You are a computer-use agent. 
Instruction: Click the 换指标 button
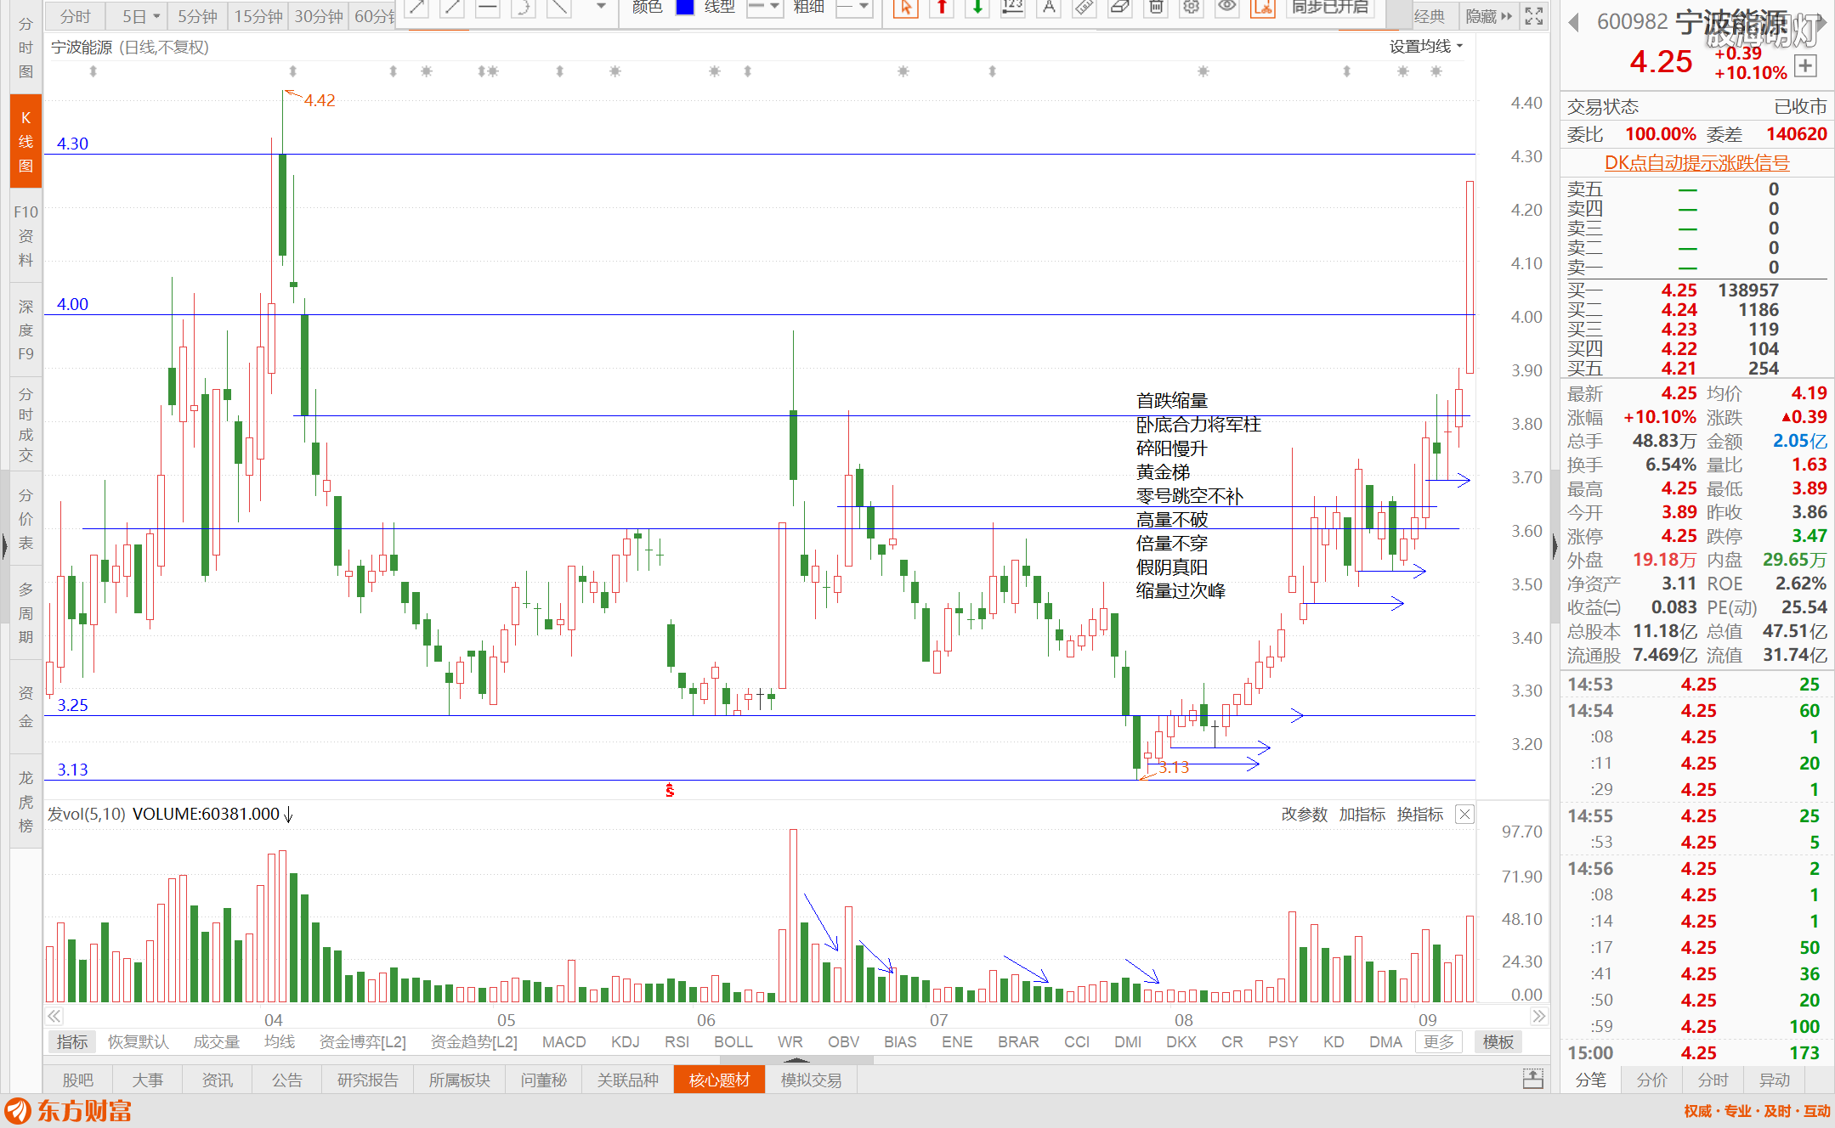[x=1419, y=815]
